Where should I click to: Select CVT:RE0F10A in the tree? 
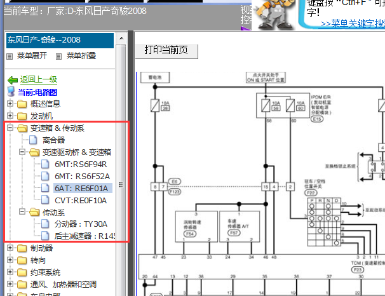point(81,201)
